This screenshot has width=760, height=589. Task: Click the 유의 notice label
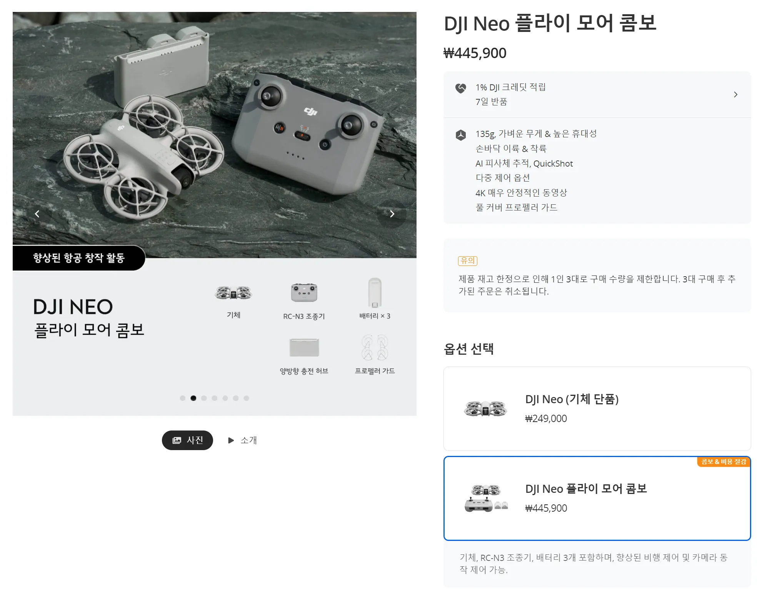click(468, 261)
